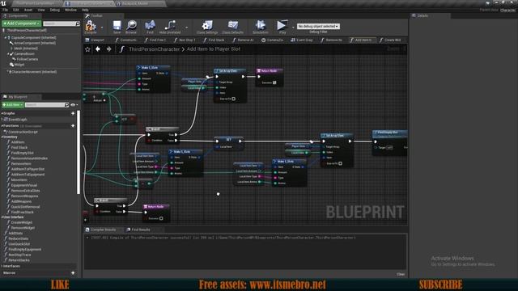Image resolution: width=518 pixels, height=291 pixels.
Task: Click the favorites star icon in graph bar
Action: pos(87,49)
